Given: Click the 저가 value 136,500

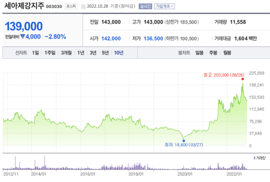Looking at the screenshot, I should point(153,39).
